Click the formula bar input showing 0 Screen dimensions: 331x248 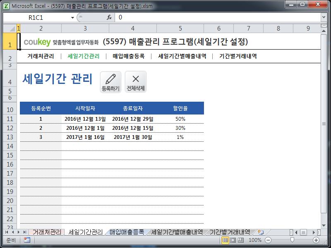[218, 17]
